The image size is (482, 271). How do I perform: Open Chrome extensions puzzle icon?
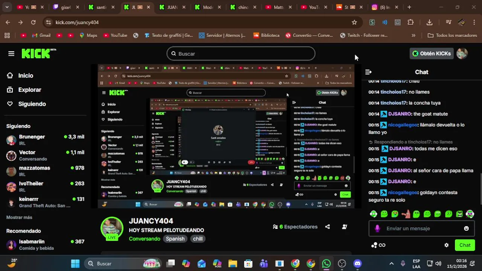[x=410, y=22]
